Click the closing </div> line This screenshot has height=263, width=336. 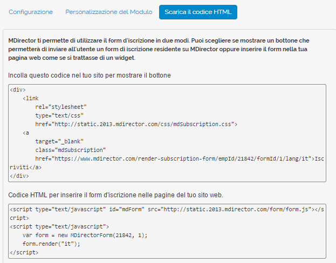[x=19, y=176]
